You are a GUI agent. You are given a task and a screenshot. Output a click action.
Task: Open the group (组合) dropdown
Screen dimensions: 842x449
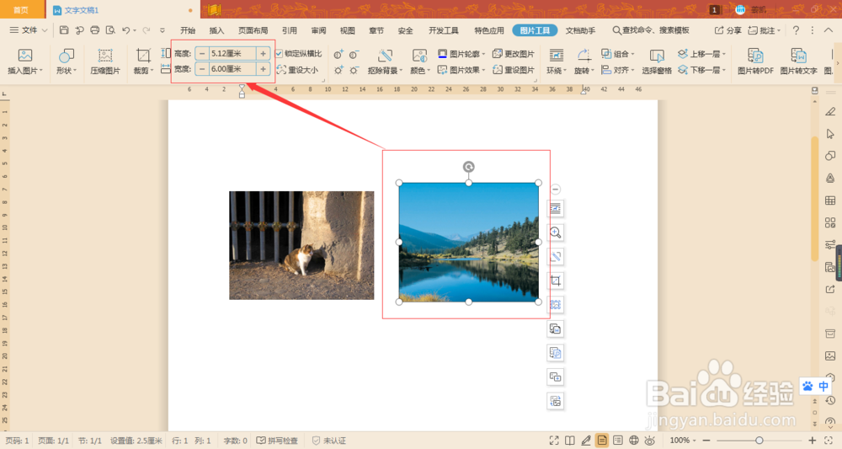pos(617,54)
